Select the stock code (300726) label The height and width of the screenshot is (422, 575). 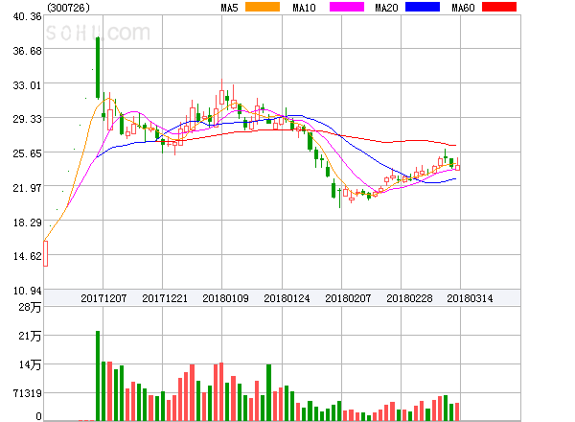click(x=69, y=8)
